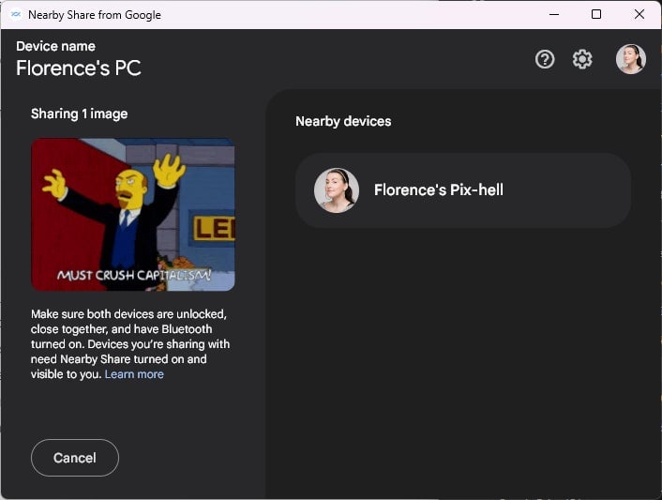Click the Nearby Share app logo in title bar
This screenshot has width=662, height=500.
click(16, 14)
